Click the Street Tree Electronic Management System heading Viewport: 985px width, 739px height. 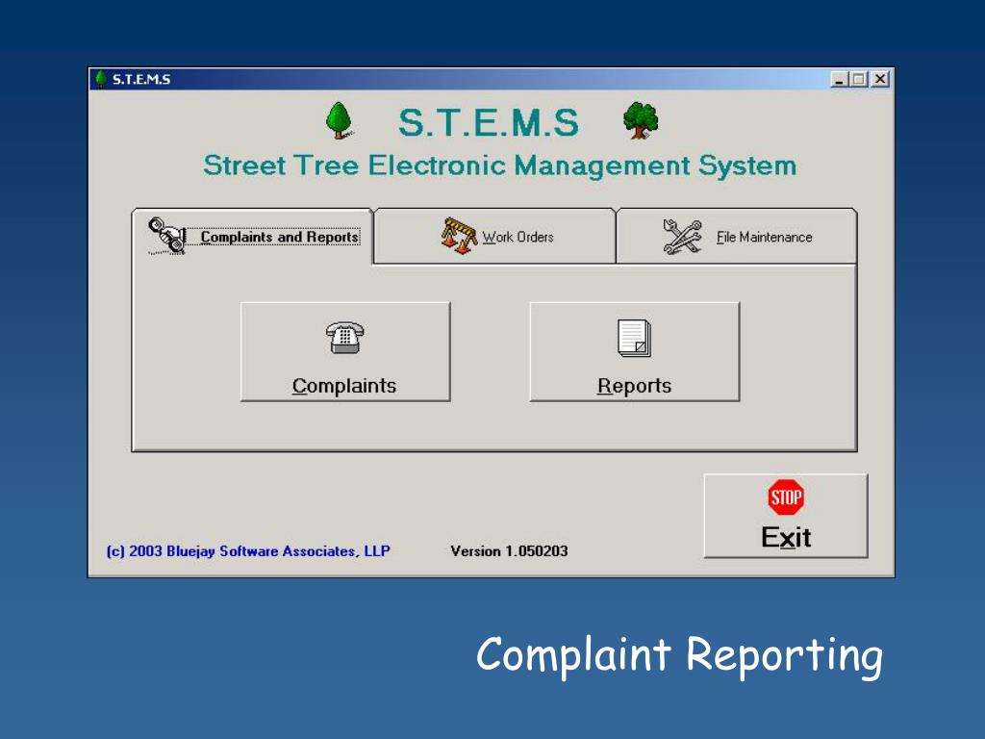(499, 166)
